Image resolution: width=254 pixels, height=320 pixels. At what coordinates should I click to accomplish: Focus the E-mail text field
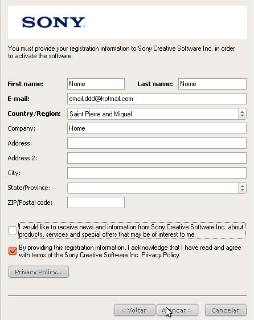157,99
